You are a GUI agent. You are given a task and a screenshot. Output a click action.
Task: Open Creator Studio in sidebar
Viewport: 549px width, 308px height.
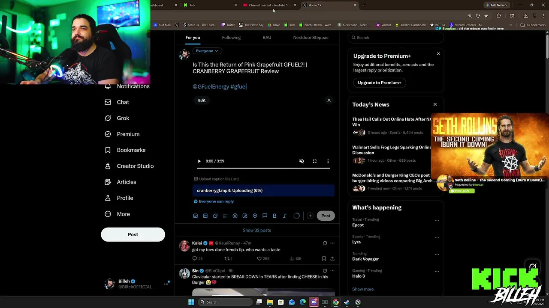pos(129,166)
